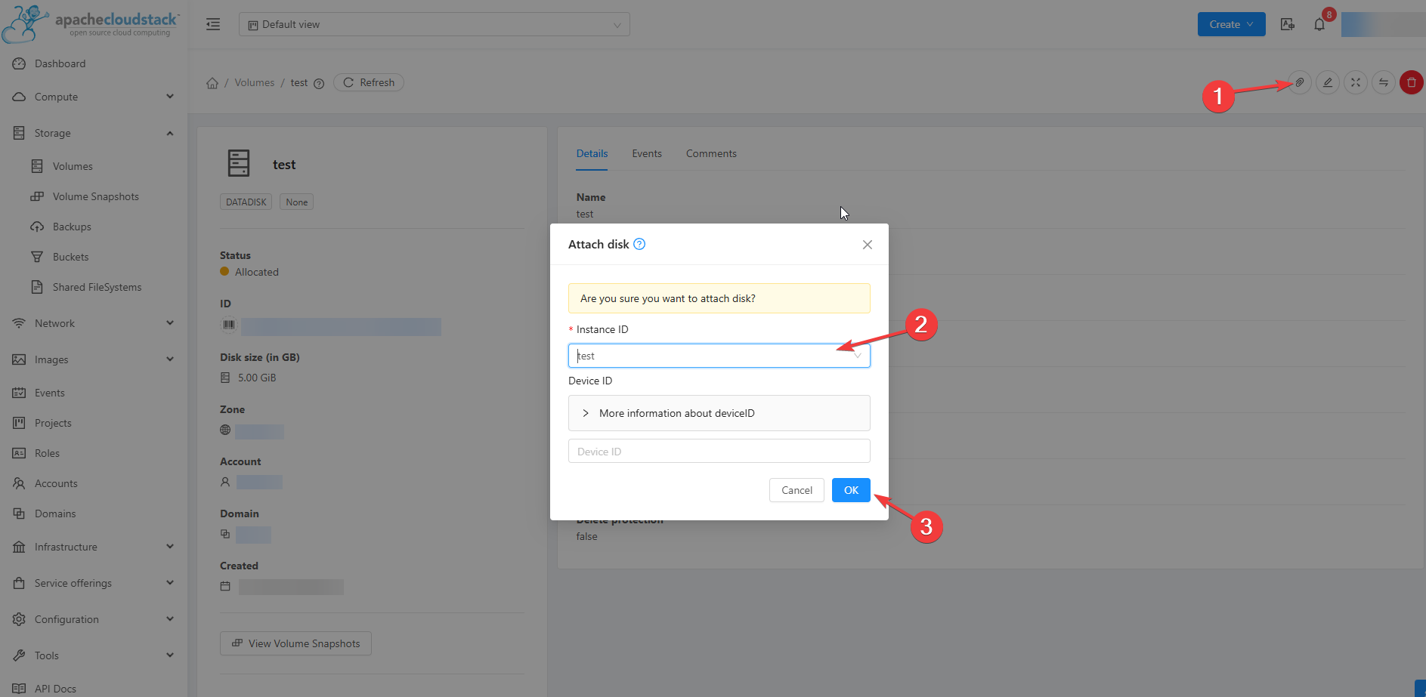Click the Attach disk help question icon

coord(639,244)
